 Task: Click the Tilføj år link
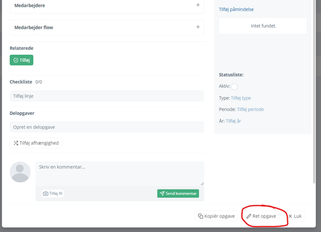click(233, 121)
